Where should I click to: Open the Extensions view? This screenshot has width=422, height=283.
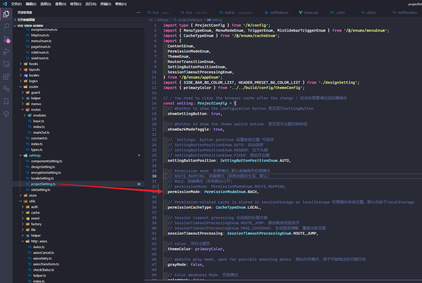click(6, 76)
